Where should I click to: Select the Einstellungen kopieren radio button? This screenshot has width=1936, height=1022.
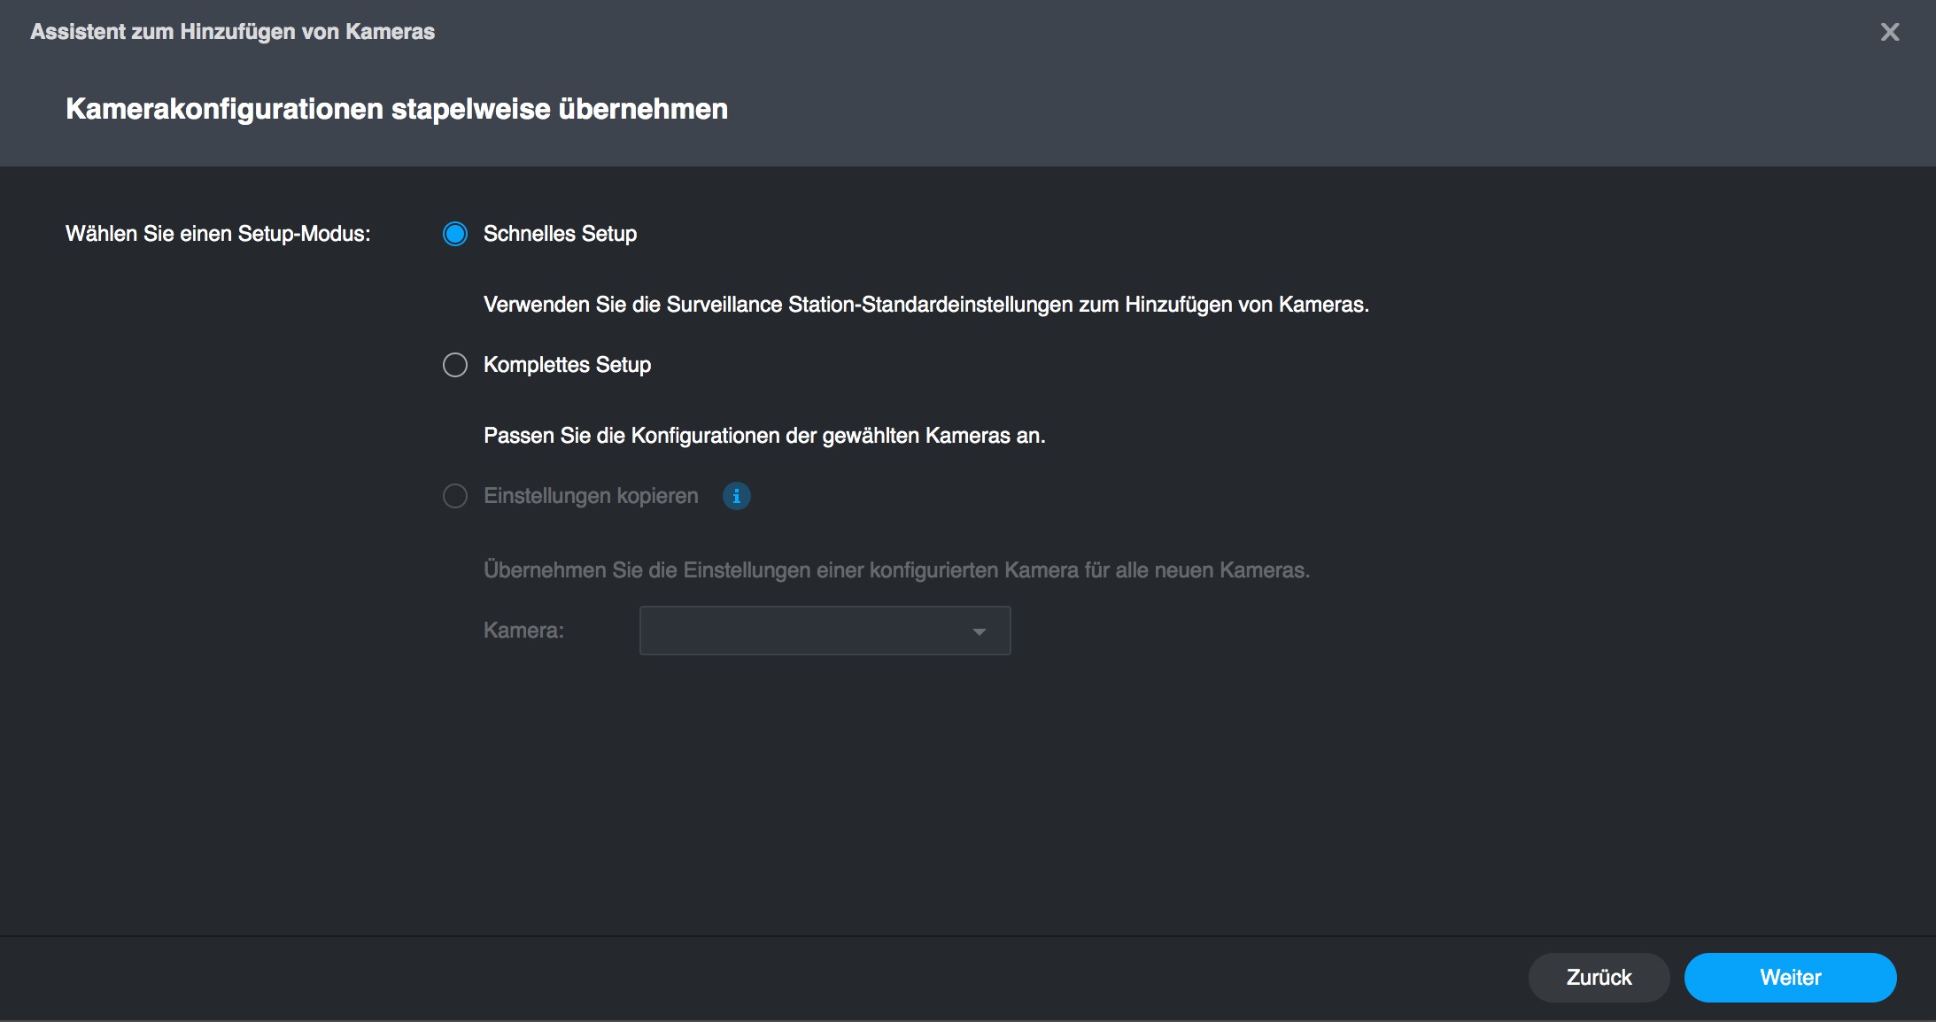click(455, 496)
